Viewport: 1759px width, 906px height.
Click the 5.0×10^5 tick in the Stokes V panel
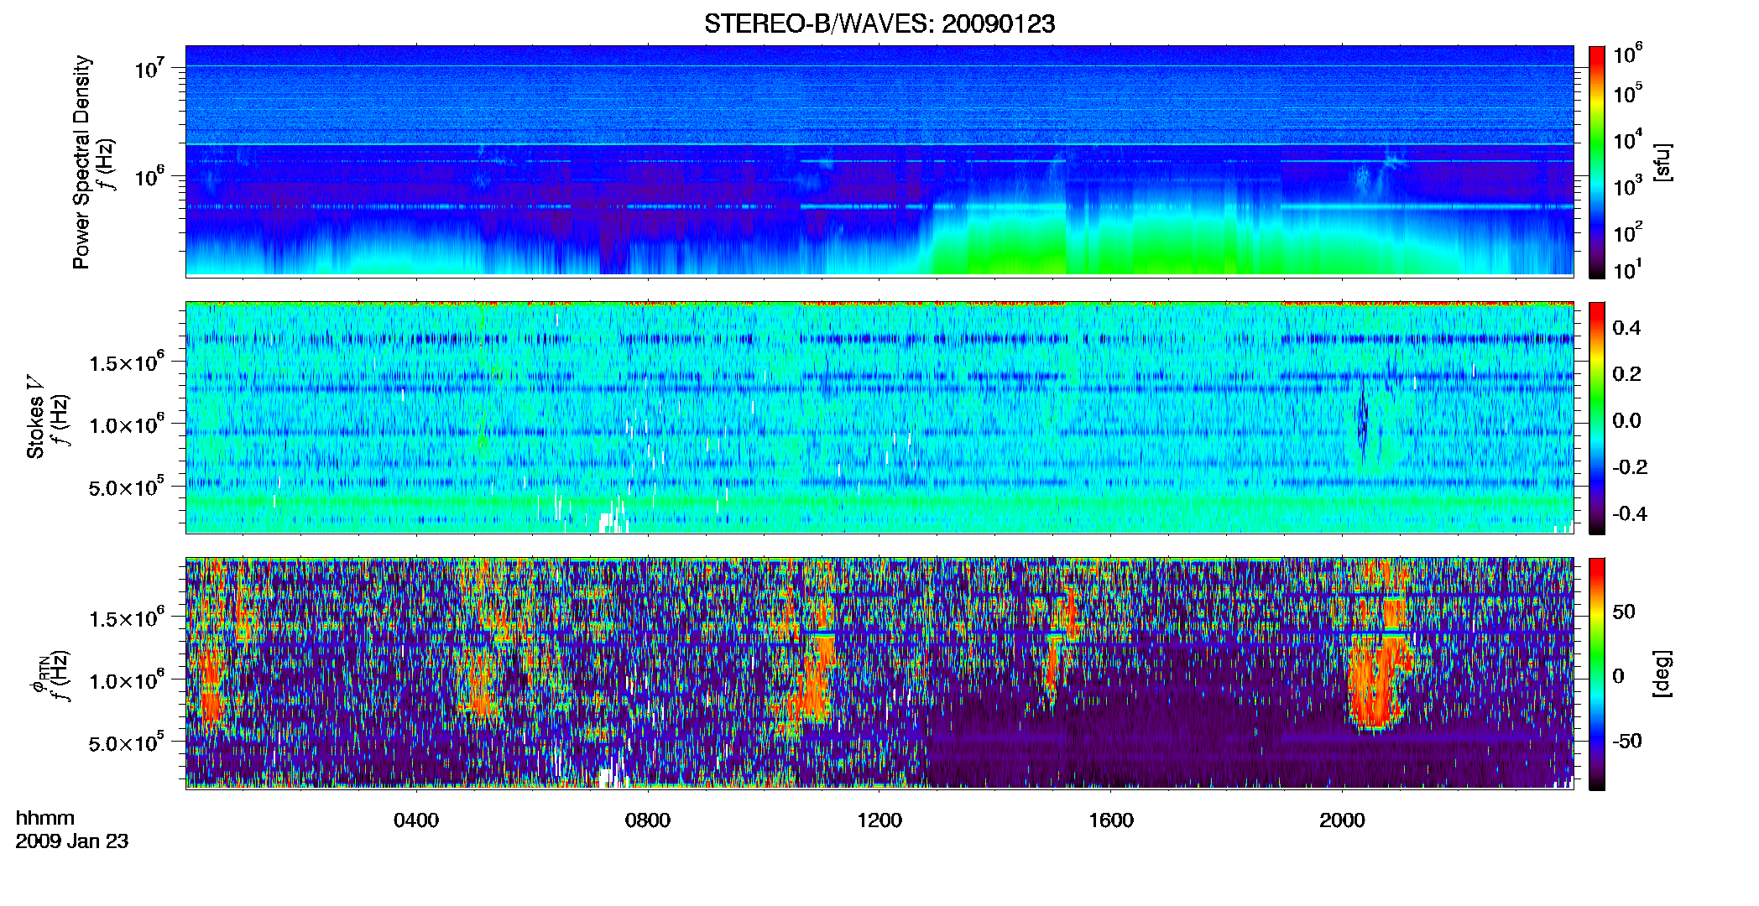coord(127,487)
